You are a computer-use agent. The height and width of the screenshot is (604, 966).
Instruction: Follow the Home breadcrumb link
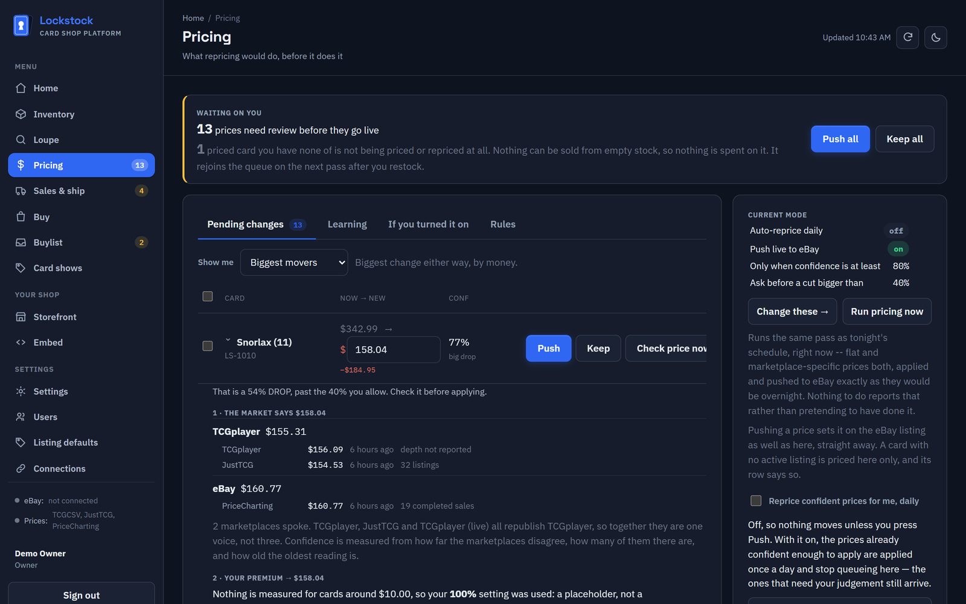[193, 18]
